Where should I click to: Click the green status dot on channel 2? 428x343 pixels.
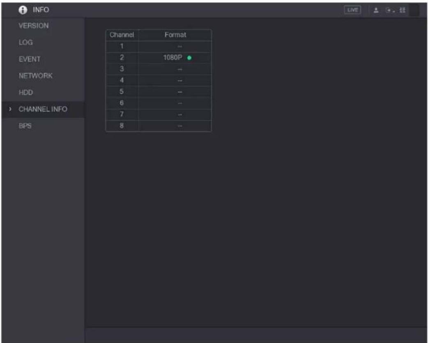click(x=189, y=58)
